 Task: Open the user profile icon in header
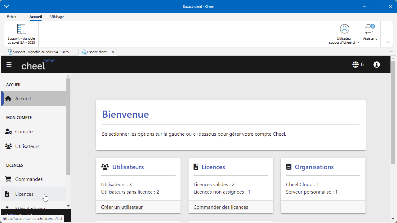[x=377, y=65]
